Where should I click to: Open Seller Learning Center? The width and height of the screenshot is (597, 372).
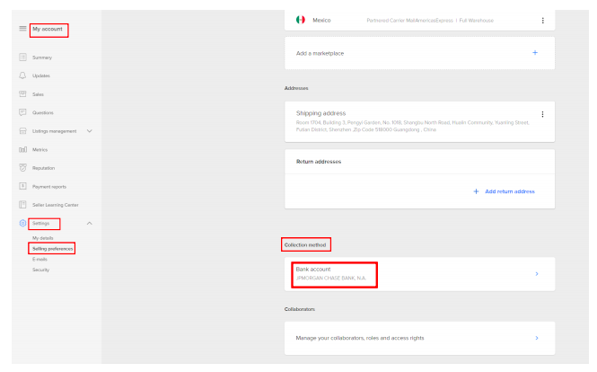[55, 205]
